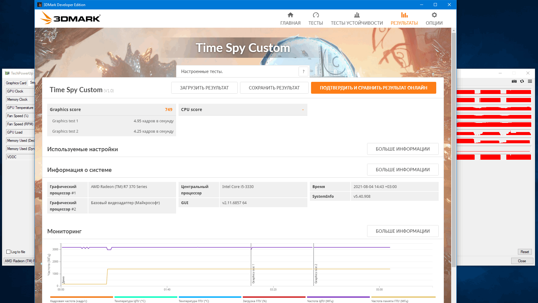Click GPU Clock sensor in GPU-Z

[x=20, y=91]
